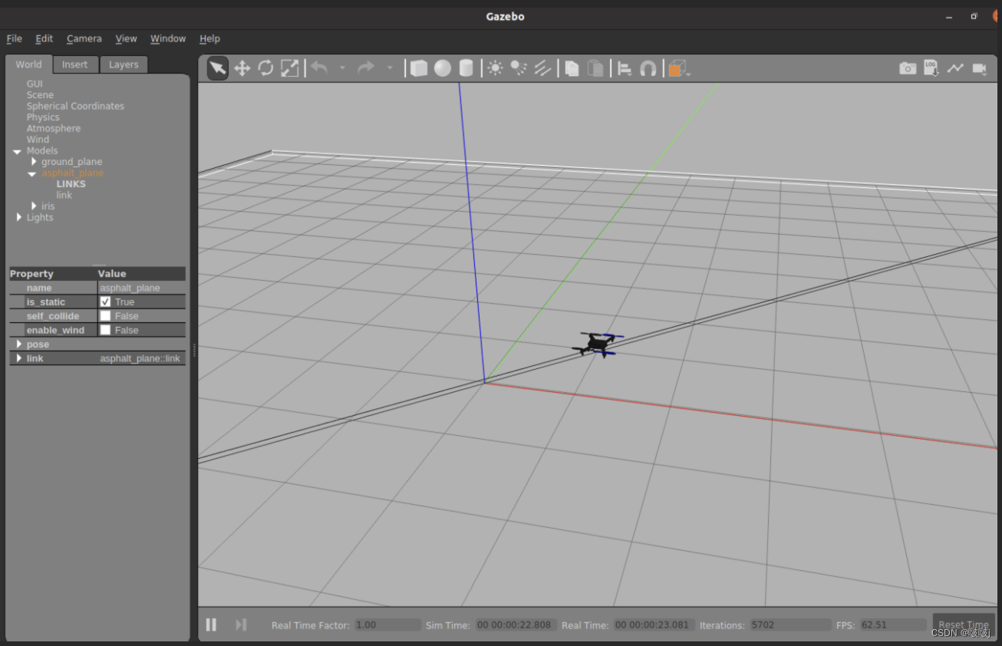
Task: Click the Reset Time button
Action: [963, 625]
